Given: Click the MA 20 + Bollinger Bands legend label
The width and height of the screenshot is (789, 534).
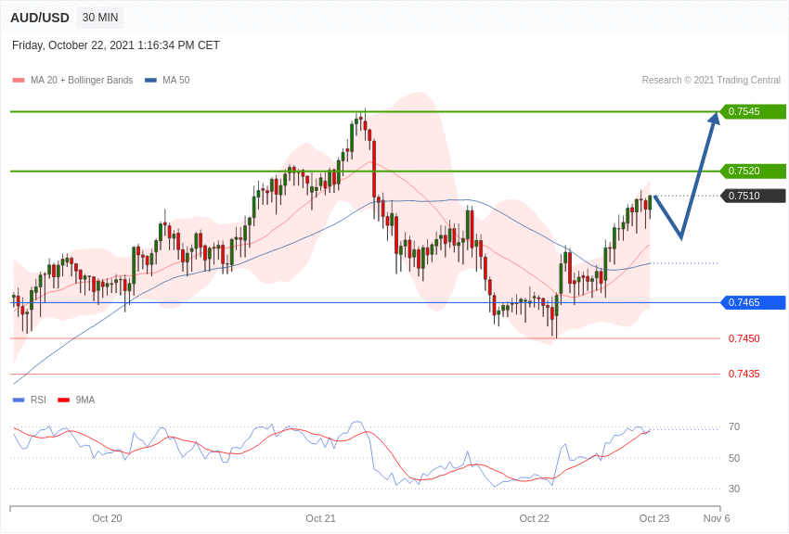Looking at the screenshot, I should coord(82,81).
